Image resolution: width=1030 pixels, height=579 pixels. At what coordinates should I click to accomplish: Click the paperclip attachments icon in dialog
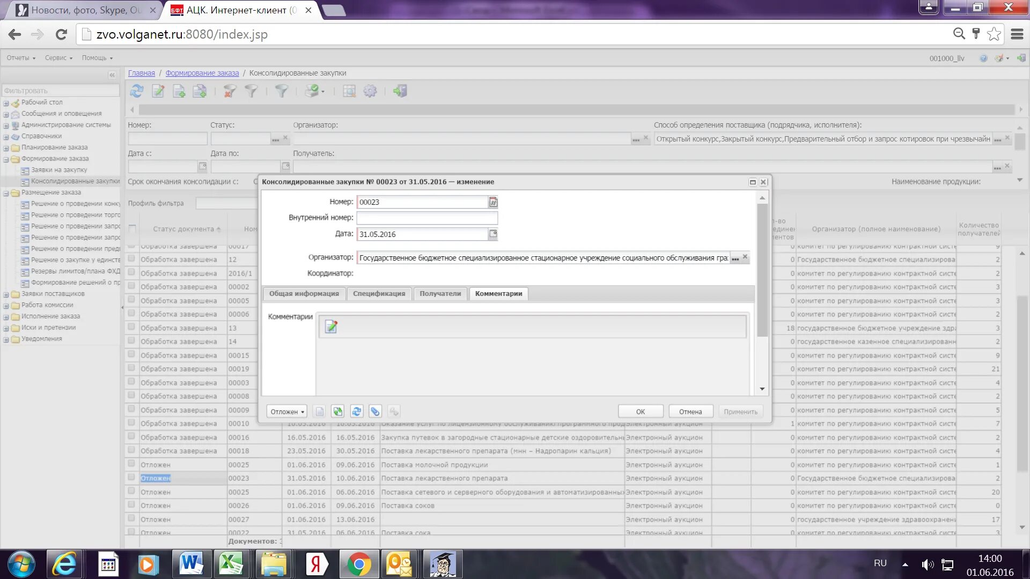coord(375,412)
